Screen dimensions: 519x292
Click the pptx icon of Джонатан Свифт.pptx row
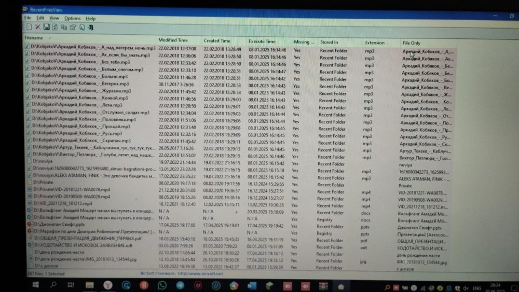tap(30, 224)
